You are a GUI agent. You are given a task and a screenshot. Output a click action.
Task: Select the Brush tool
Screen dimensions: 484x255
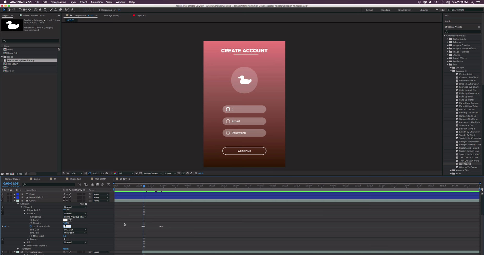tap(51, 10)
